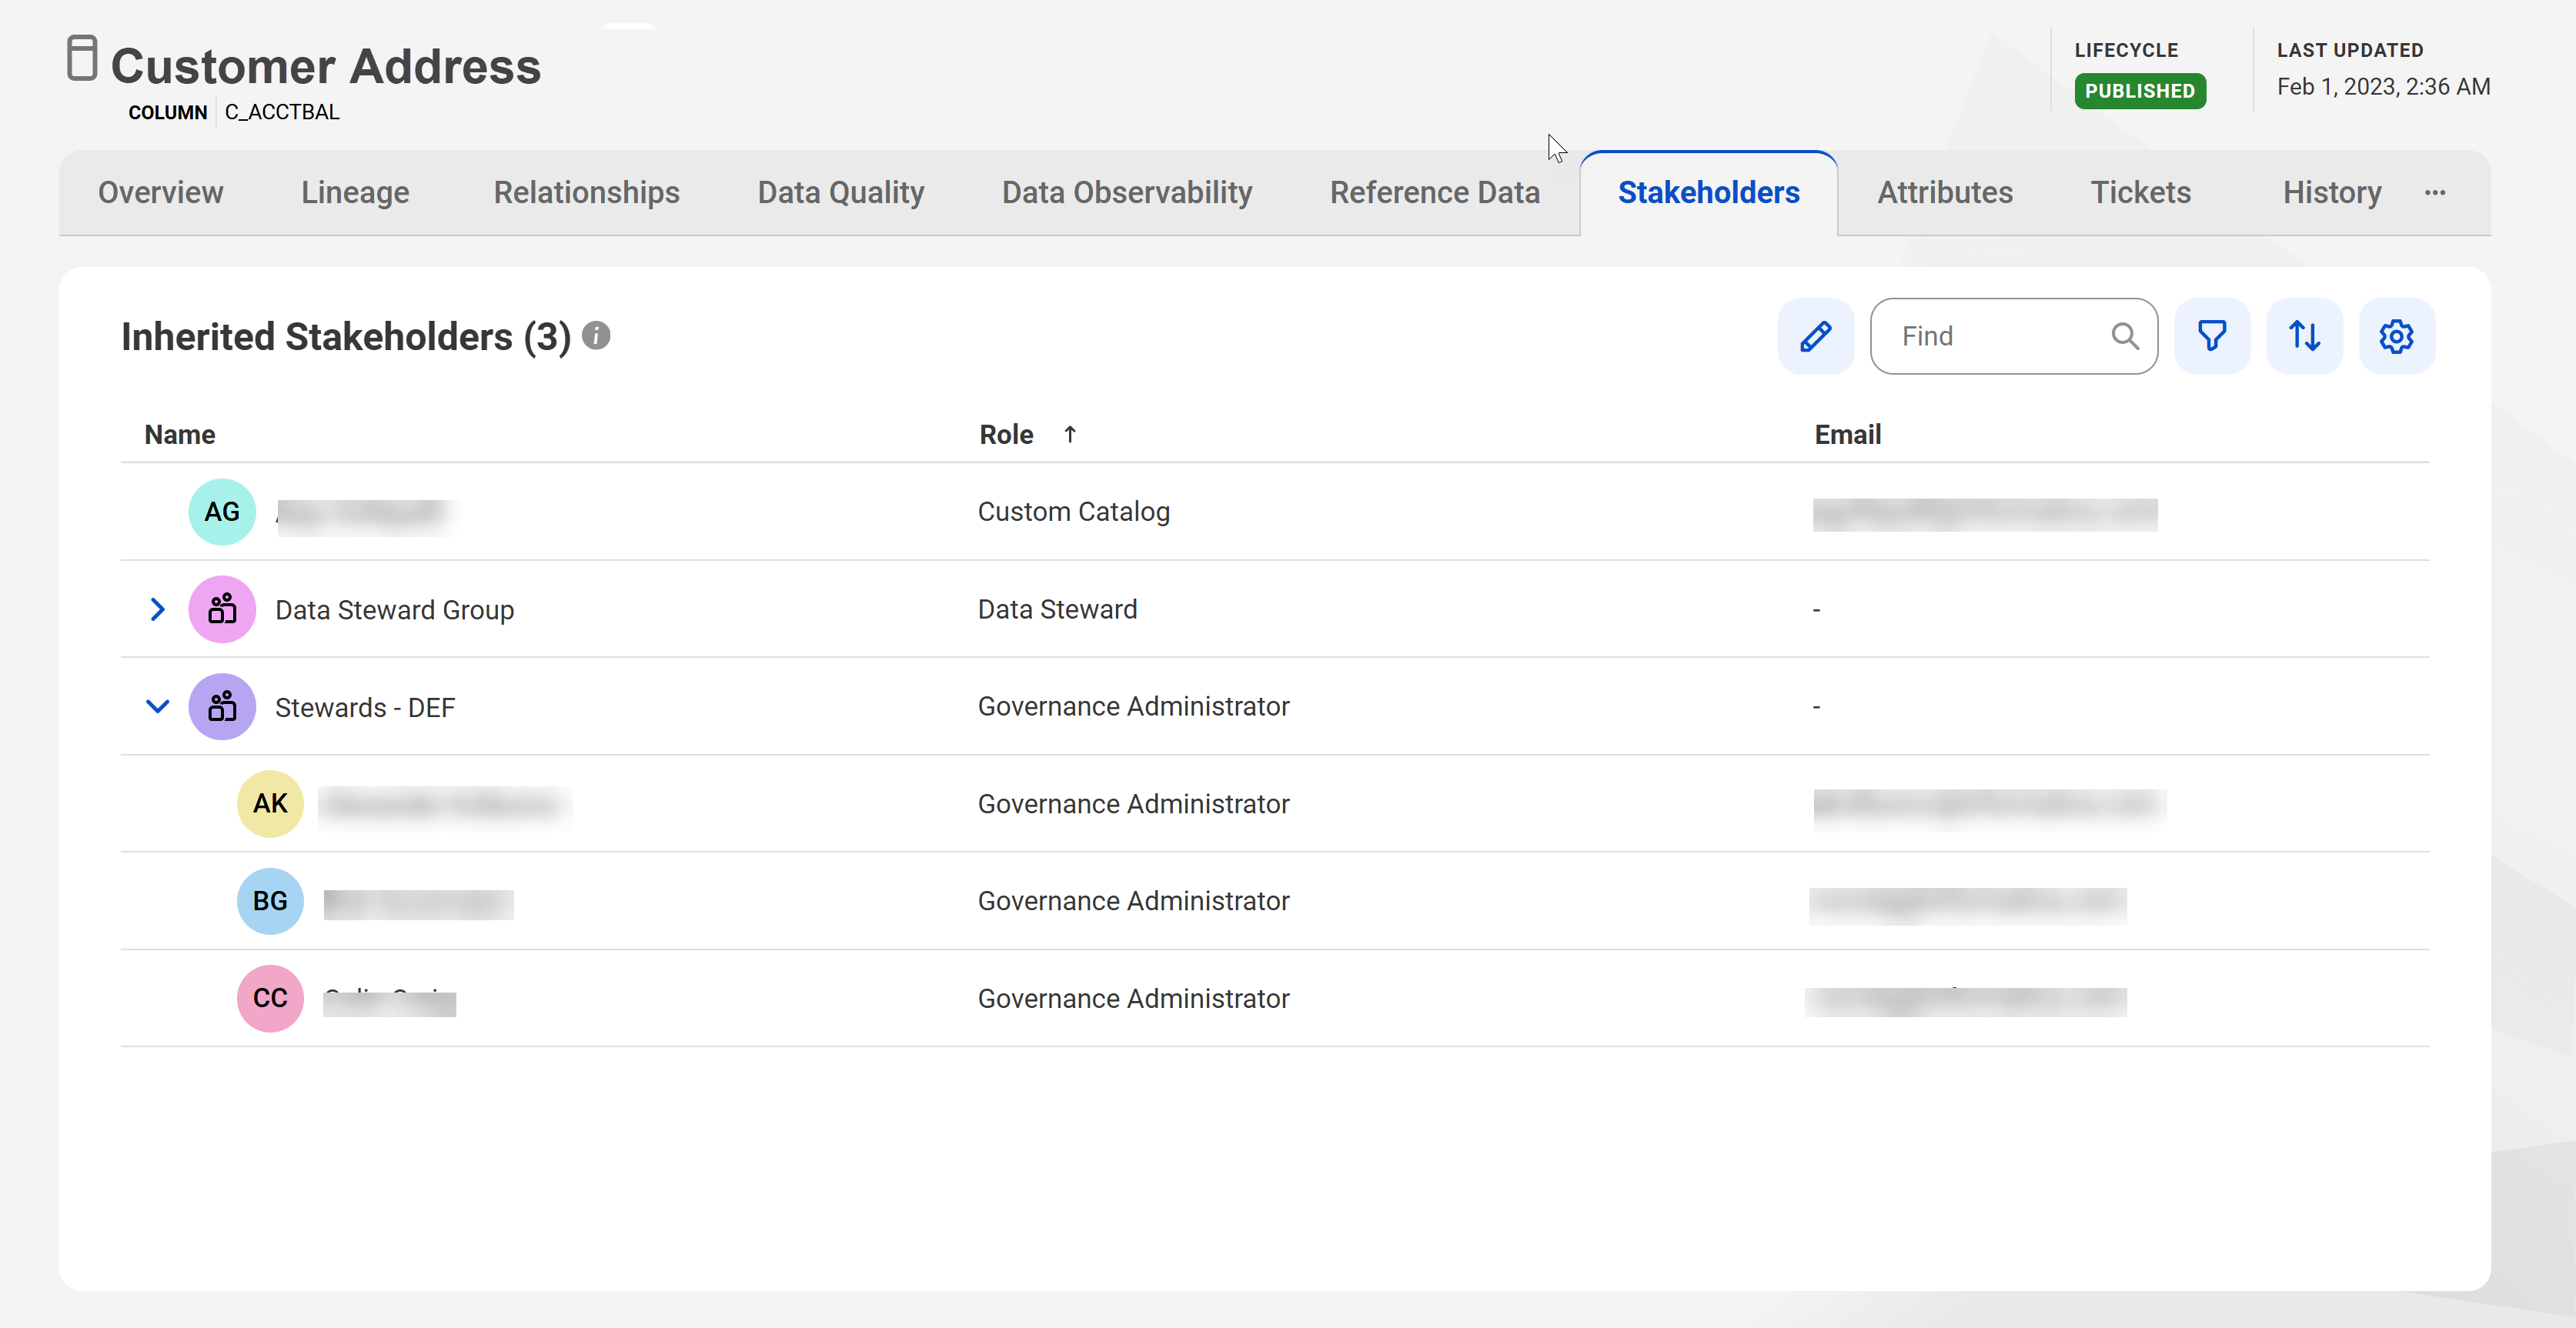2576x1328 pixels.
Task: Collapse the Stewards - DEF group
Action: tap(157, 707)
